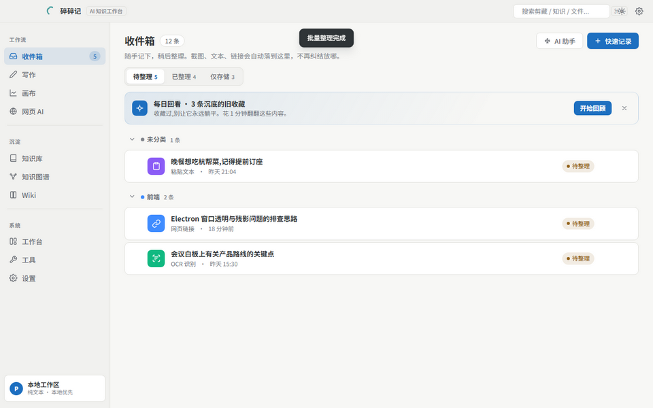This screenshot has height=408, width=653.
Task: Go to 画布 in sidebar
Action: pos(54,93)
